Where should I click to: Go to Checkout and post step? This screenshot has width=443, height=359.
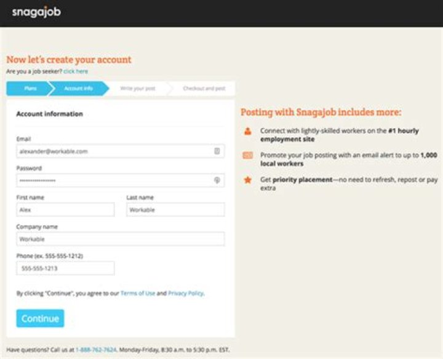tap(204, 89)
